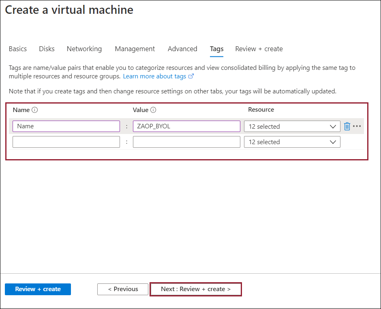
Task: Expand the second row's Resource dropdown
Action: (x=292, y=142)
